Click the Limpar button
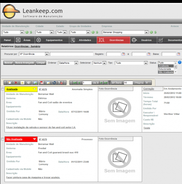This screenshot has height=184, width=182. (x=41, y=63)
